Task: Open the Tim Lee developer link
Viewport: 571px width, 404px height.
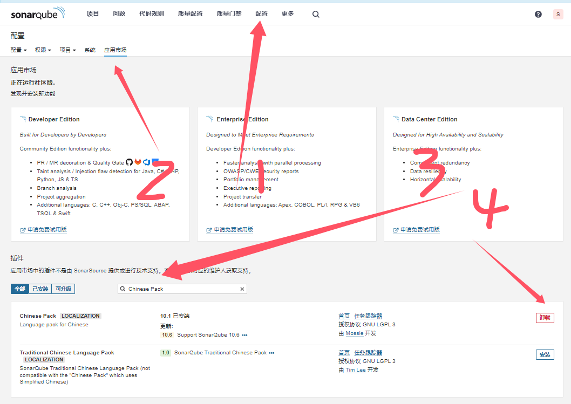Action: (x=356, y=370)
